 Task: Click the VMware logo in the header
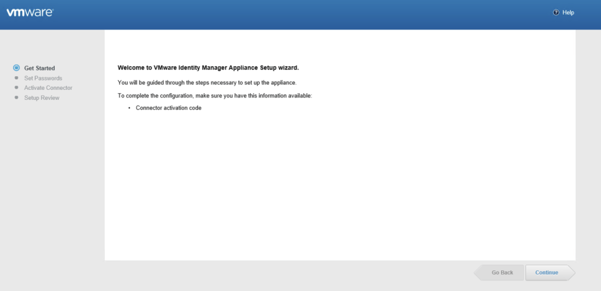coord(30,12)
